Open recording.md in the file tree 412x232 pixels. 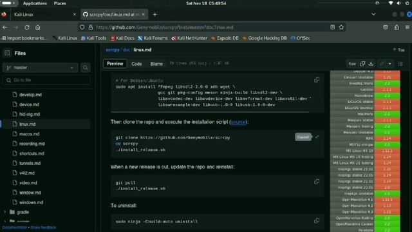[32, 144]
